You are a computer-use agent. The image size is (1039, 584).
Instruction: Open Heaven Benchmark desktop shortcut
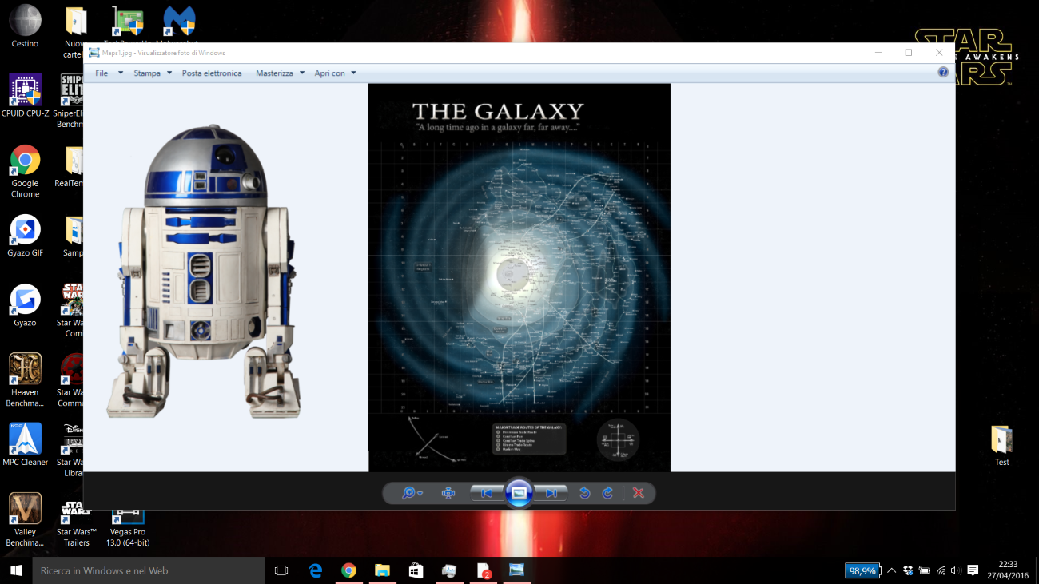point(25,381)
